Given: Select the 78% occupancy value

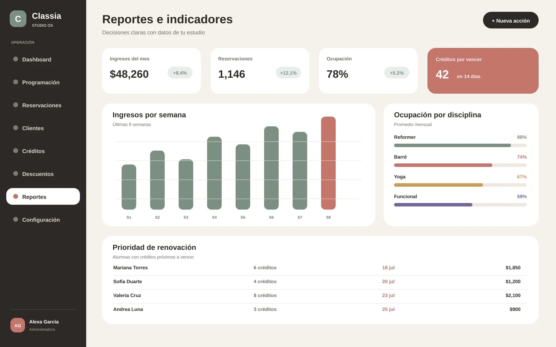Looking at the screenshot, I should [x=337, y=74].
